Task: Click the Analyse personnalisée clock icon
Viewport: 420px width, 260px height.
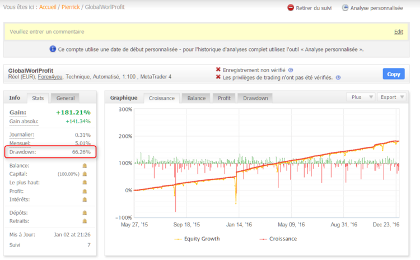Action: coord(346,8)
